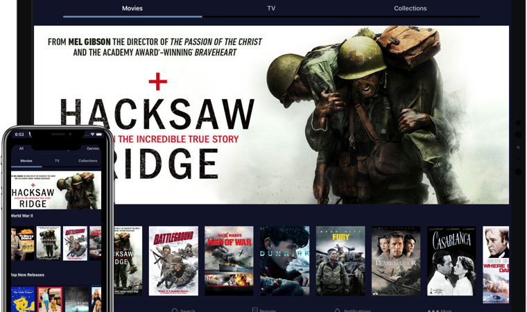Open the Collections tab on the tablet
The image size is (527, 312).
[x=410, y=8]
